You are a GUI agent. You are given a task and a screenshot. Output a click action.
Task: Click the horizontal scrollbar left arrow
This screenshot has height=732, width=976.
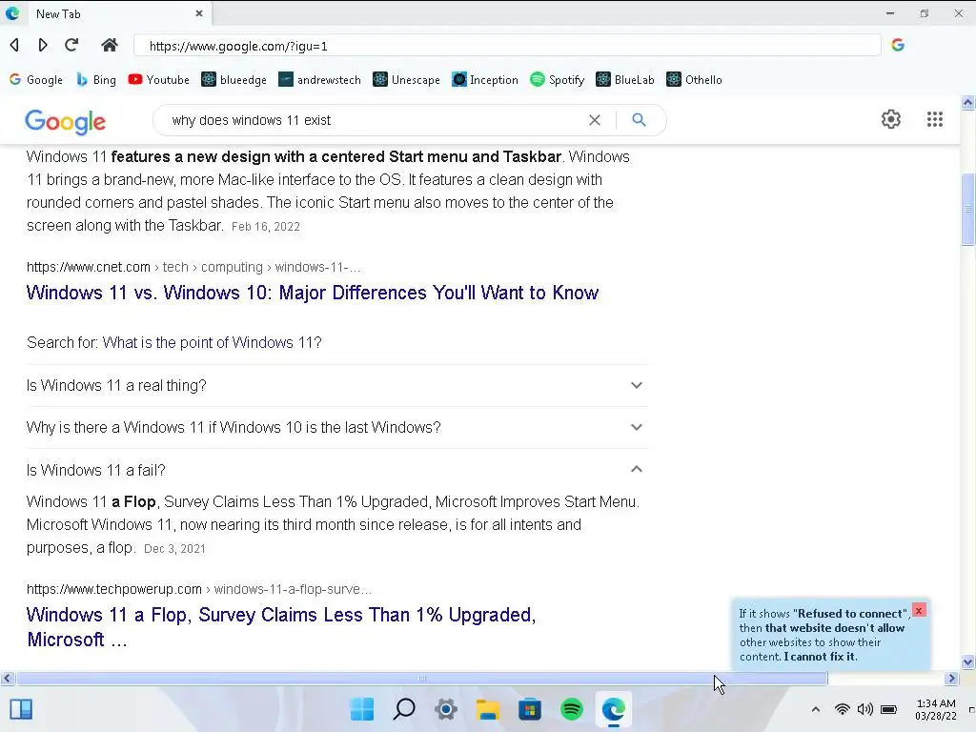(8, 678)
